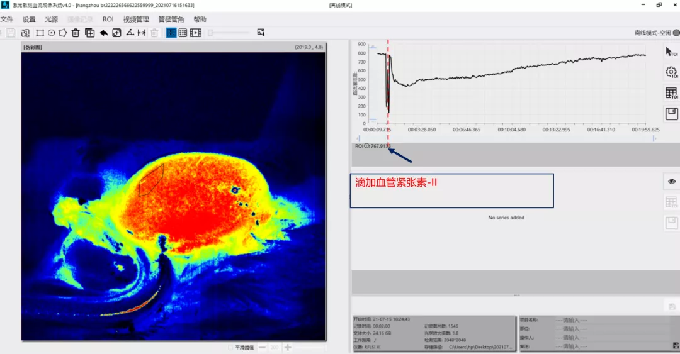This screenshot has height=354, width=680.
Task: Click the undo arrow icon
Action: coord(104,33)
